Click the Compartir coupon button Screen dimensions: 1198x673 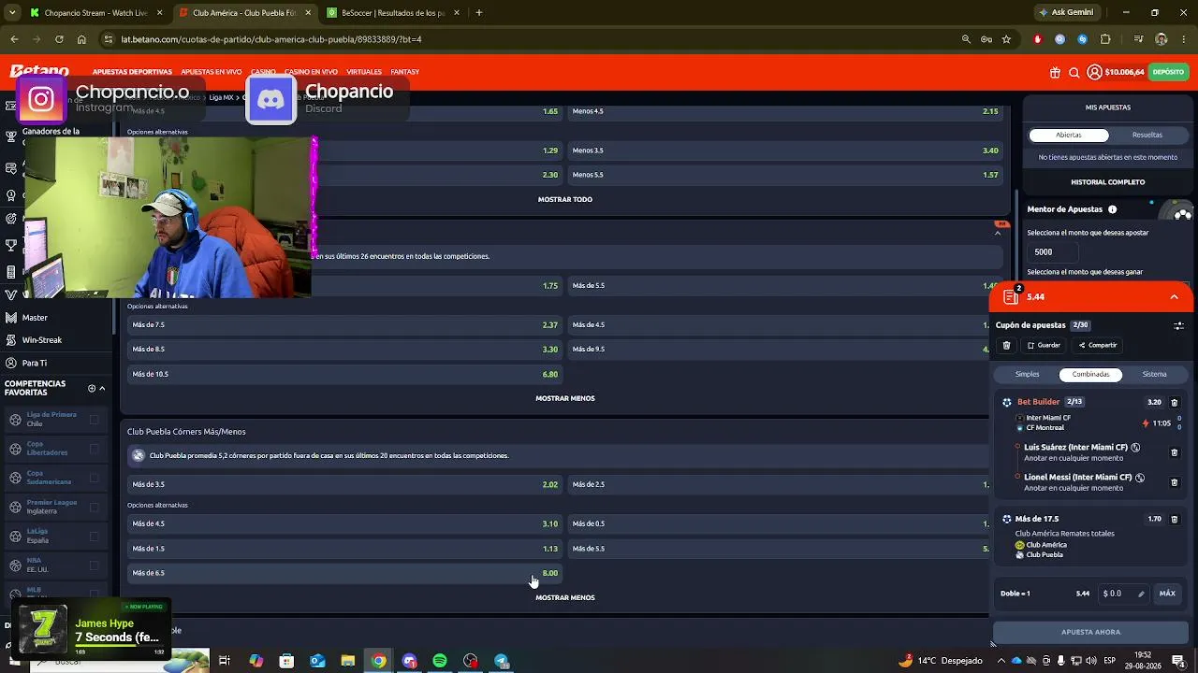pos(1098,345)
